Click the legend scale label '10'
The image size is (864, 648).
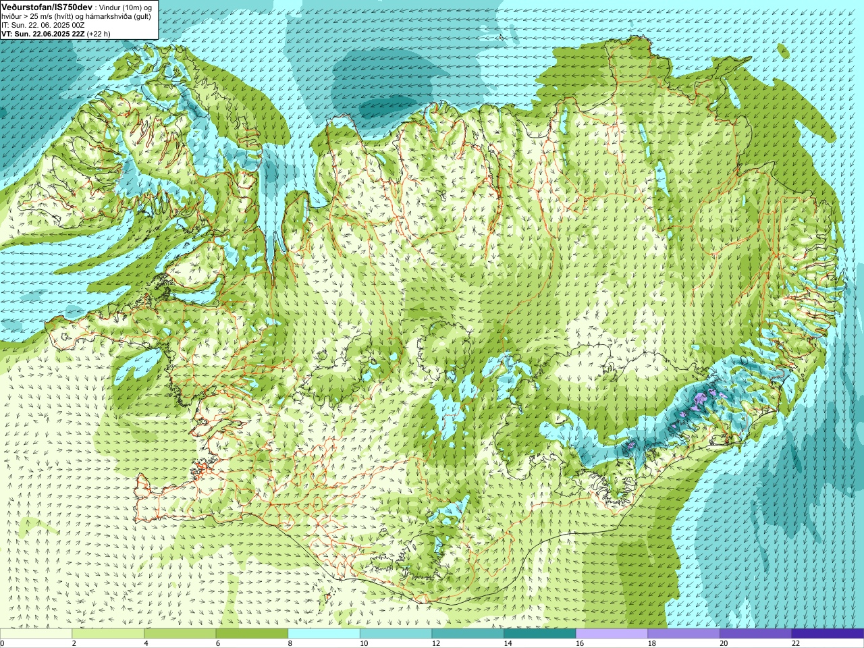tap(364, 643)
